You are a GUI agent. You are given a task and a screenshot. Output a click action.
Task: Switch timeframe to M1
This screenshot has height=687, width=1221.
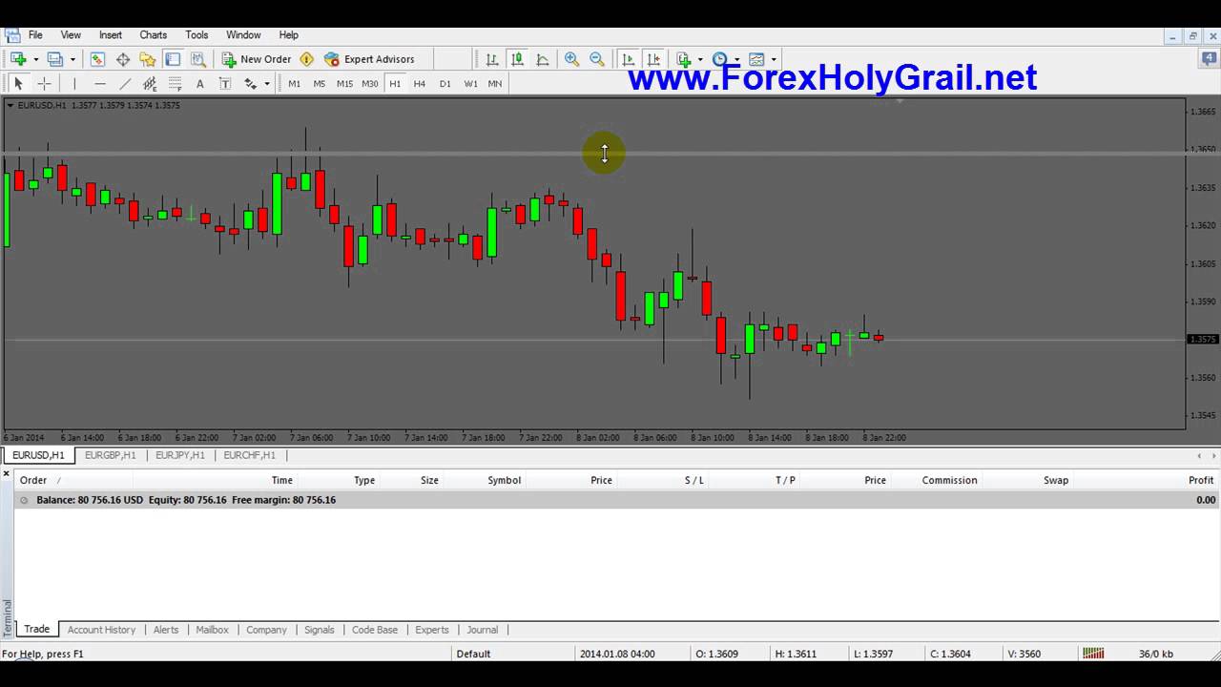tap(294, 84)
